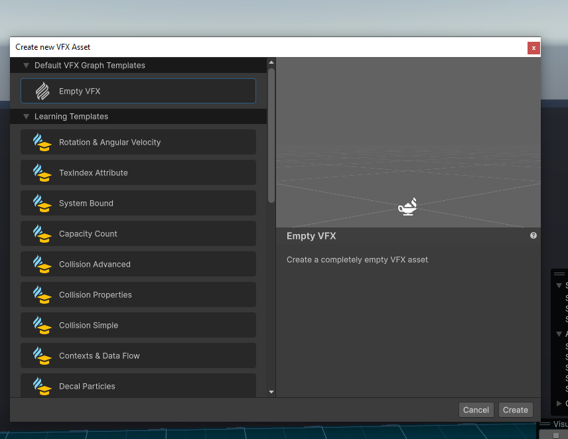Viewport: 568px width, 439px height.
Task: Click the Create button
Action: click(516, 410)
